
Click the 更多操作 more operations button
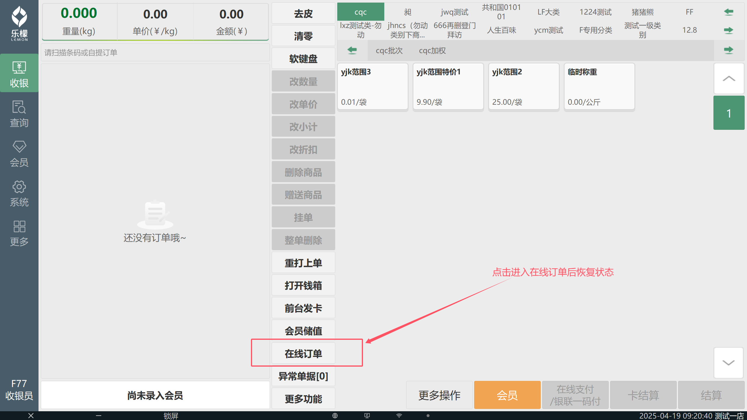(x=439, y=395)
